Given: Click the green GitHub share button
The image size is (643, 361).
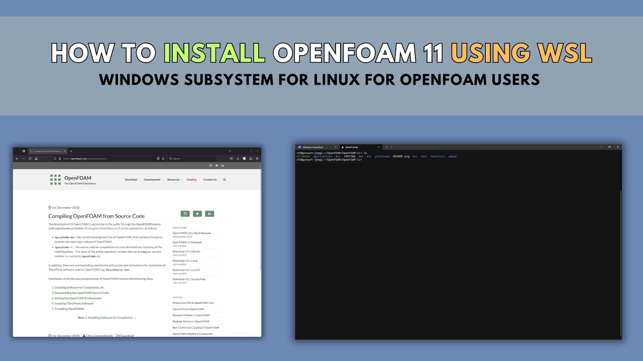Looking at the screenshot, I should pyautogui.click(x=185, y=214).
